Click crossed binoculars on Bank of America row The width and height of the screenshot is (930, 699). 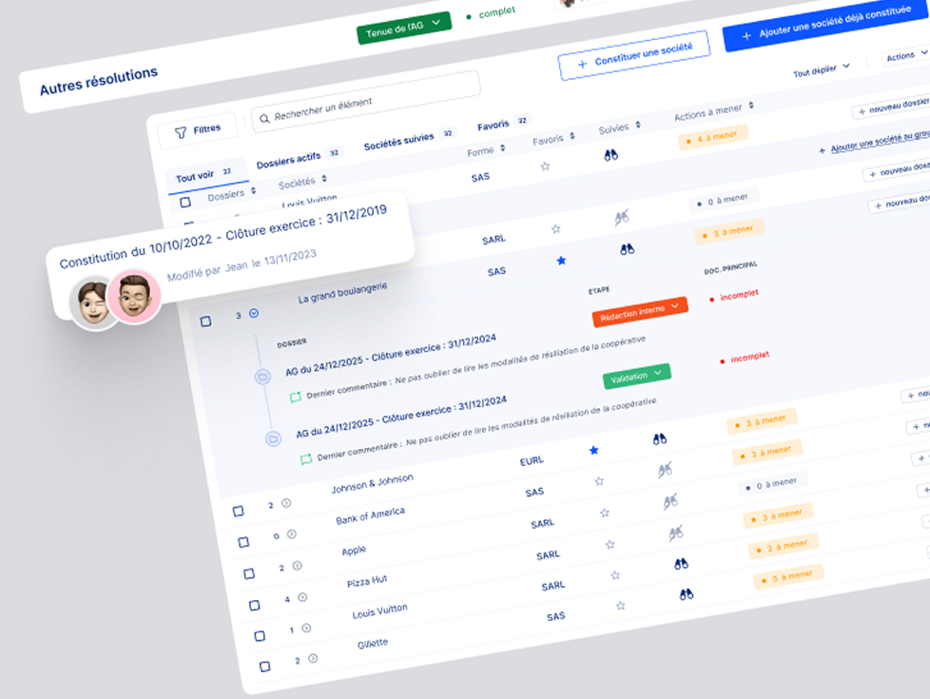click(665, 471)
